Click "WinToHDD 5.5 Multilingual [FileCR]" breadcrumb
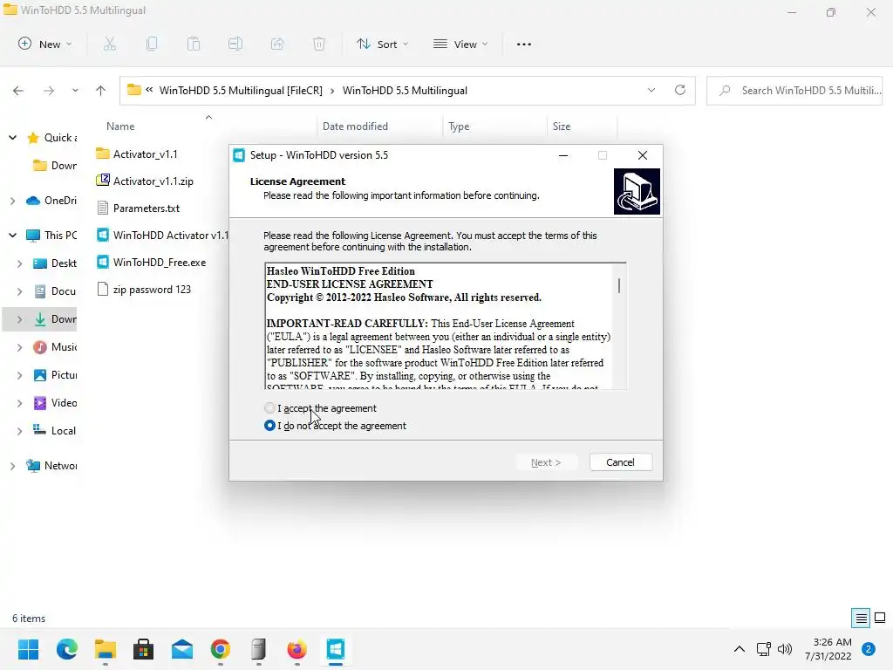This screenshot has width=893, height=670. click(x=241, y=91)
